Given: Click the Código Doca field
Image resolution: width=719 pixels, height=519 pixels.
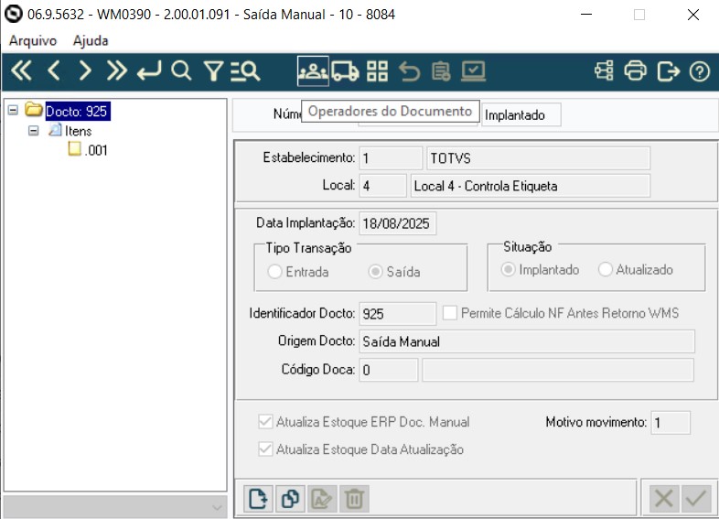Looking at the screenshot, I should 389,370.
